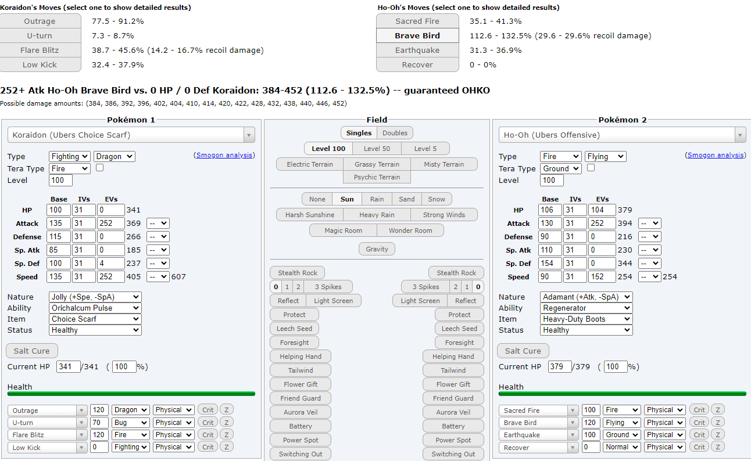
Task: Select Rain weather
Action: pos(377,199)
